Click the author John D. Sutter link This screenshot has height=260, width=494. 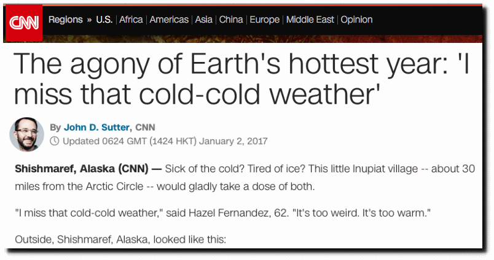pos(96,128)
